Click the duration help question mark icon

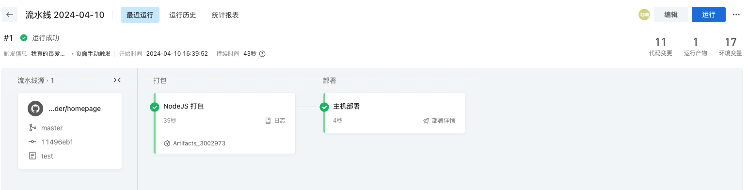(x=262, y=54)
